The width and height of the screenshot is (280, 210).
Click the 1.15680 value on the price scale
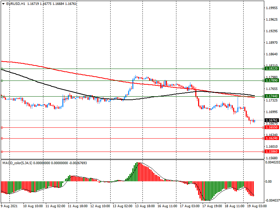(x=272, y=158)
